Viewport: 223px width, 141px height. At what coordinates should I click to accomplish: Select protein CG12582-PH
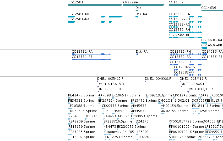(186, 54)
